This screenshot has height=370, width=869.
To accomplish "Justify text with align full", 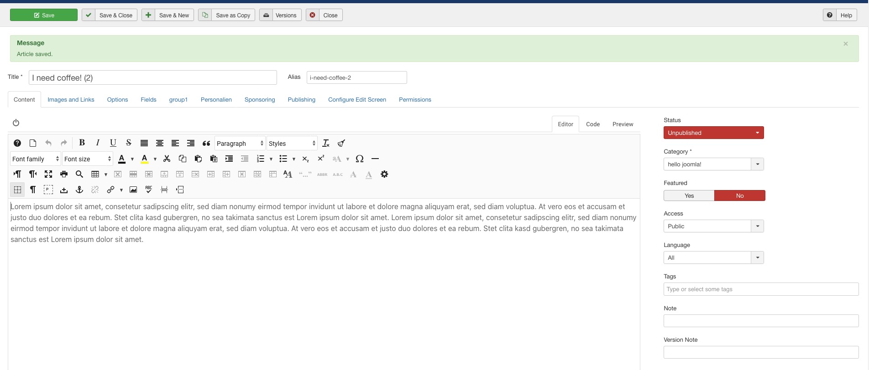I will coord(144,143).
